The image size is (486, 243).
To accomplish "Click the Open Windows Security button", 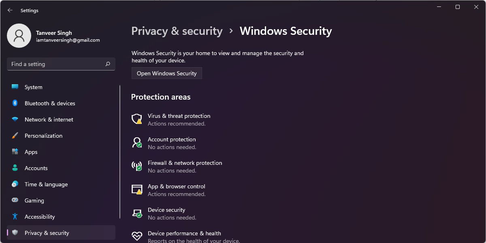I will tap(167, 73).
